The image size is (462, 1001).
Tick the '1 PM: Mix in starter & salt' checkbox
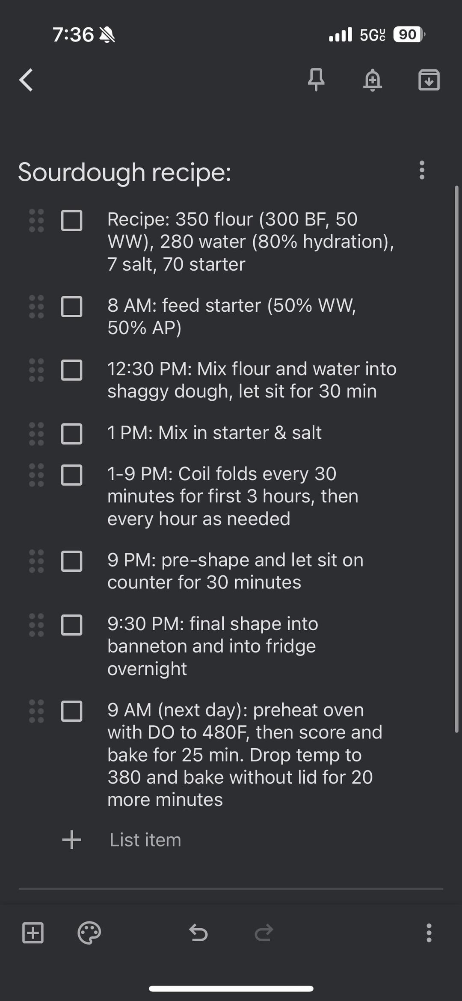tap(72, 434)
